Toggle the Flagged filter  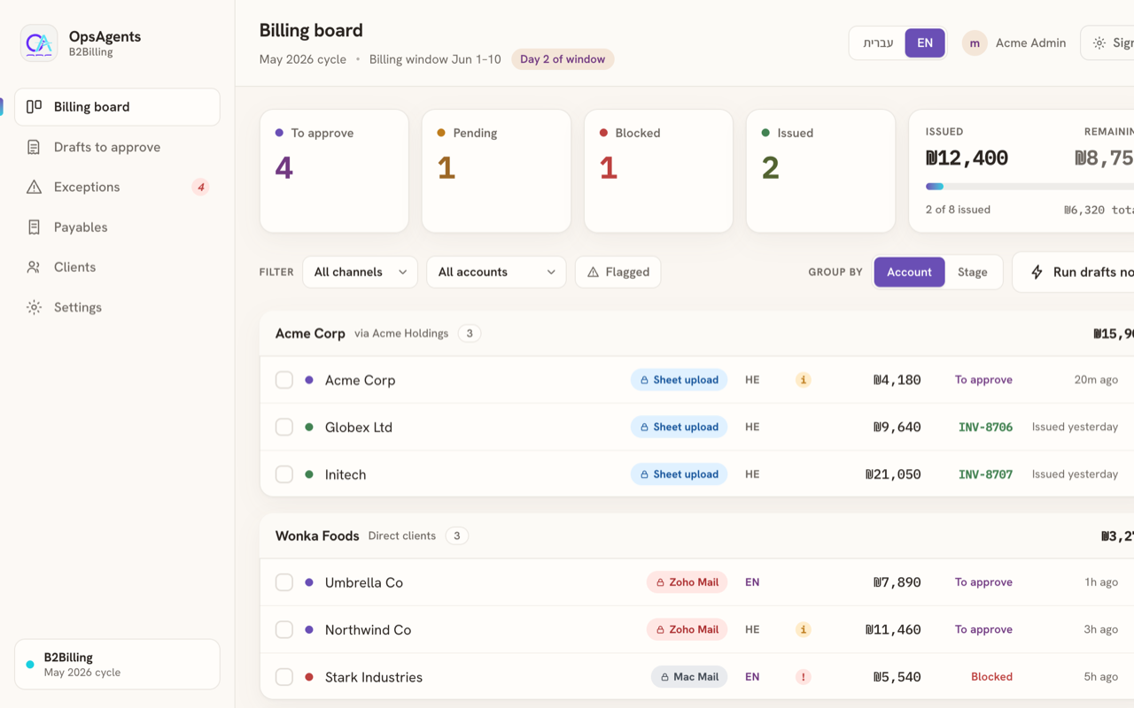pos(618,273)
